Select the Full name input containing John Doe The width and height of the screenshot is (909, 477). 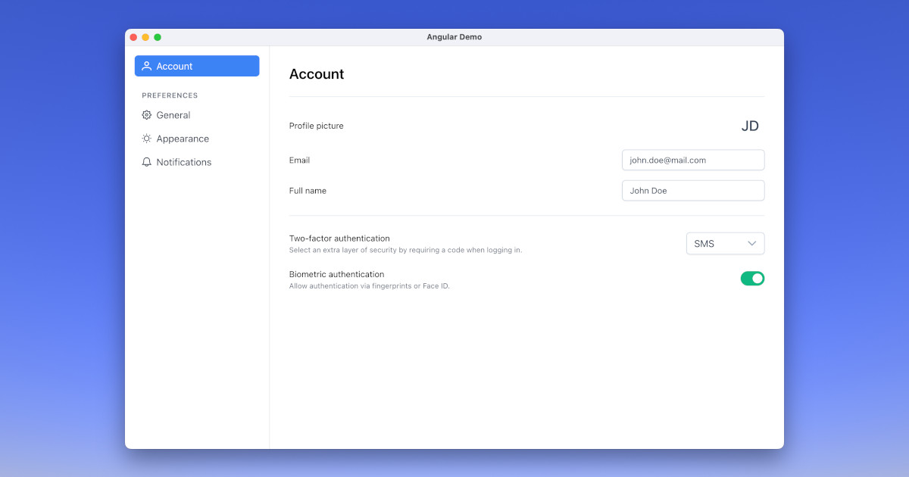click(692, 190)
